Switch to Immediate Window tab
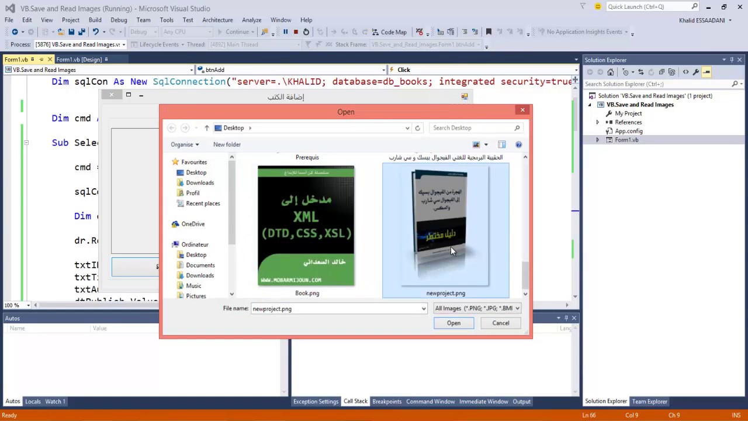The height and width of the screenshot is (421, 748). click(x=483, y=402)
